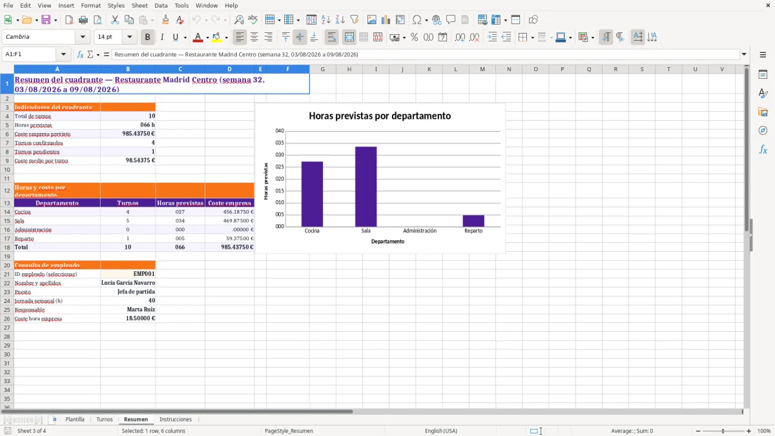Insert an image
This screenshot has width=775, height=436.
[x=371, y=20]
